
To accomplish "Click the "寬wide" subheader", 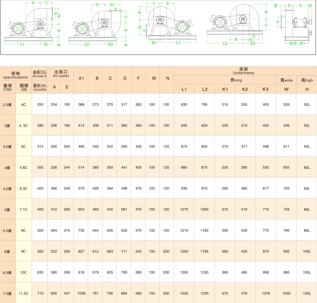I will click(x=286, y=80).
